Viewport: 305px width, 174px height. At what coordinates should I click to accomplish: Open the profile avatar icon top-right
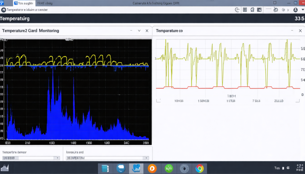295,10
